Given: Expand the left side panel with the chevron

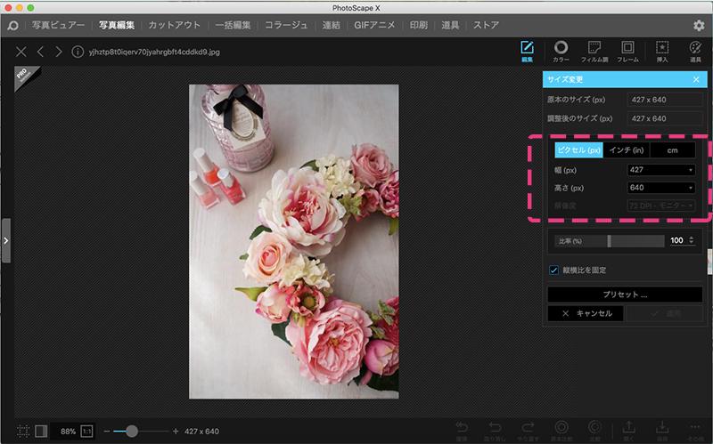Looking at the screenshot, I should pos(6,240).
